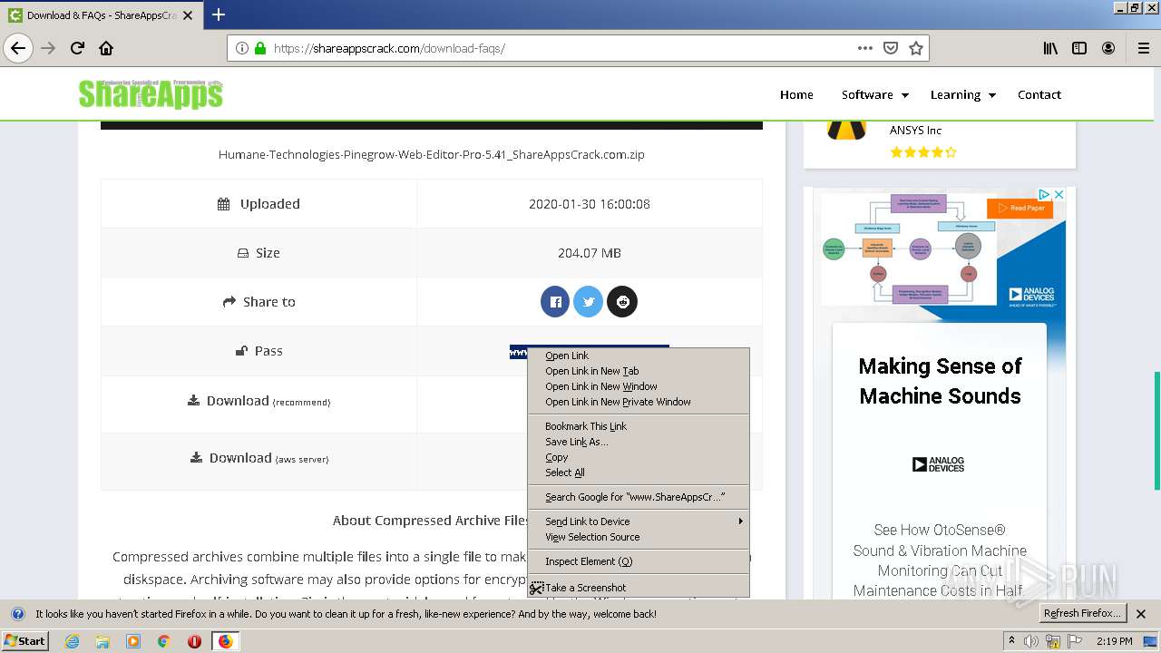Image resolution: width=1161 pixels, height=653 pixels.
Task: Choose Open Link from the context menu
Action: coord(639,356)
